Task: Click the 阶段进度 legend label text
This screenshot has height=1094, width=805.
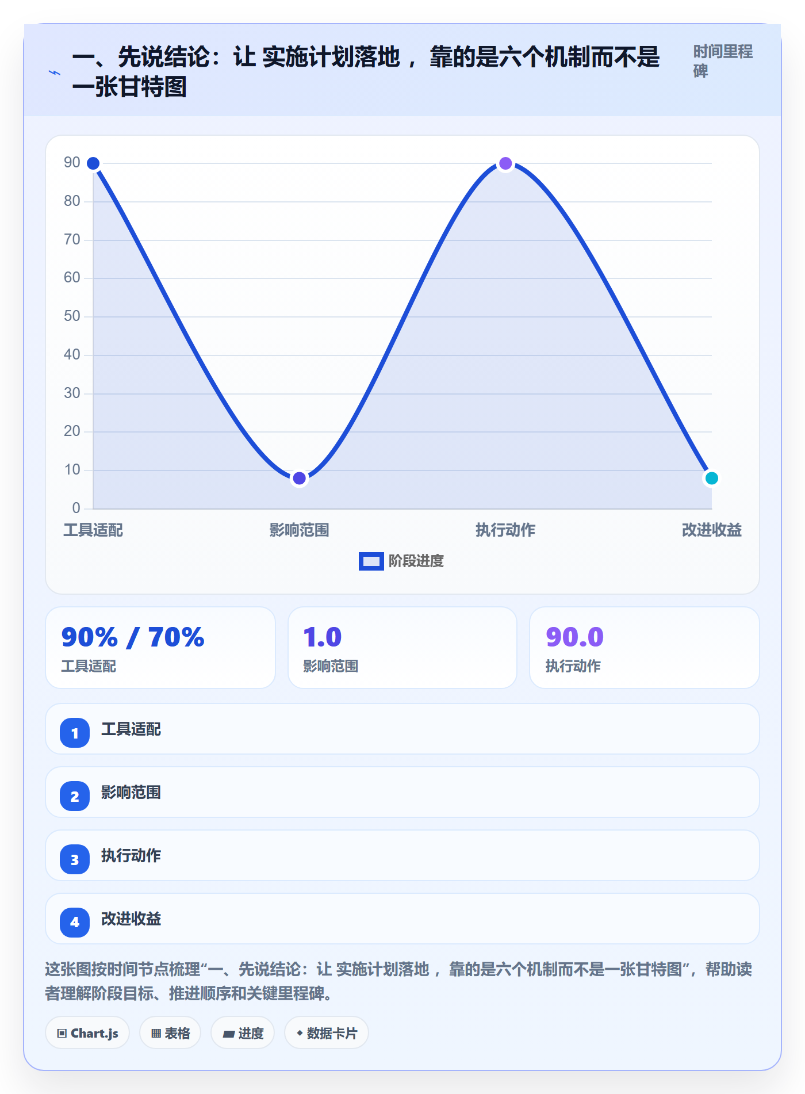Action: pyautogui.click(x=416, y=561)
